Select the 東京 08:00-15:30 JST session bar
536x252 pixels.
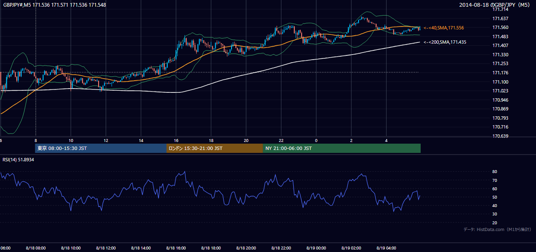(101, 148)
